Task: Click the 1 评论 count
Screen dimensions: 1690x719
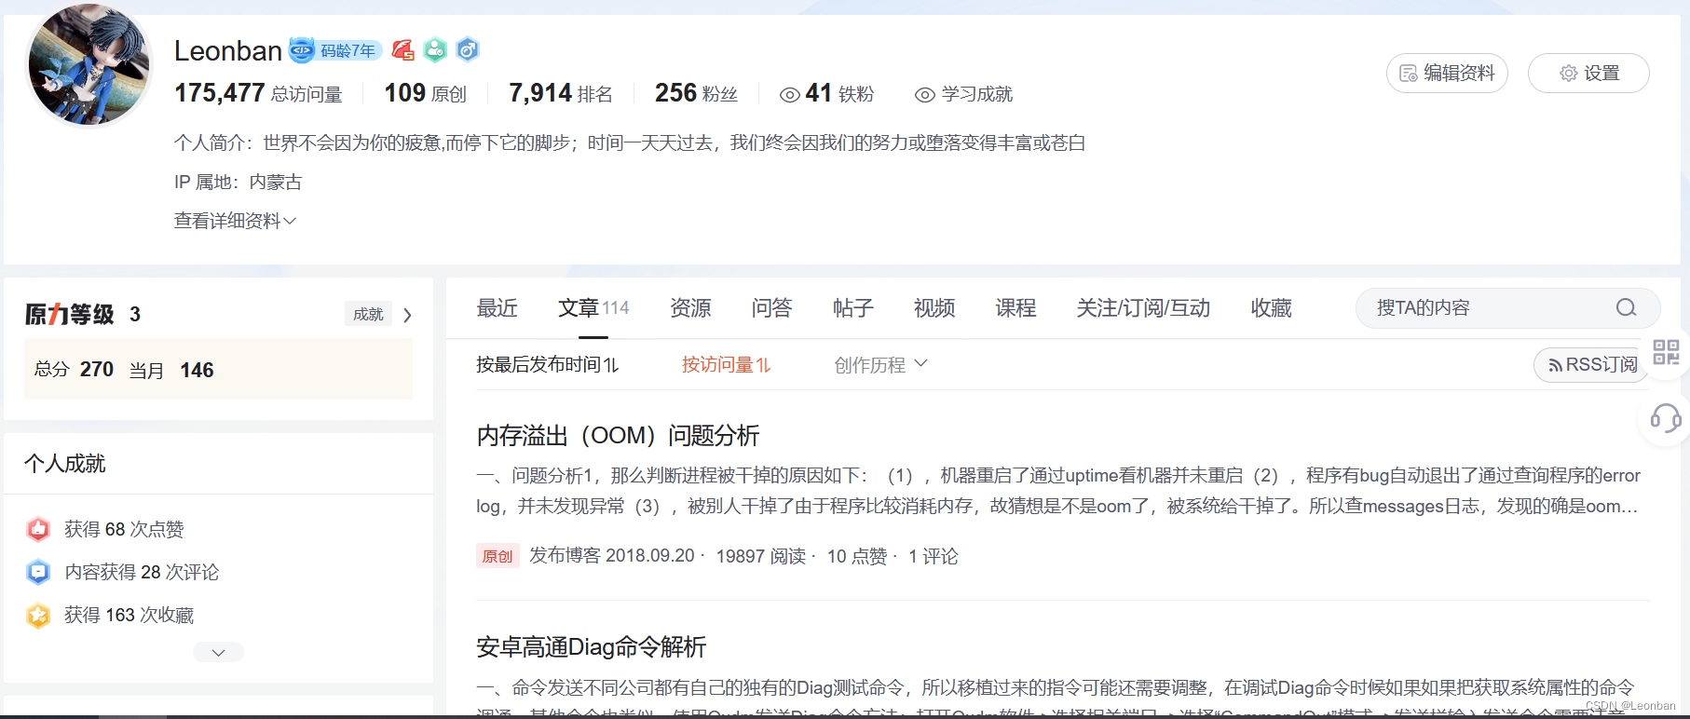Action: tap(933, 556)
